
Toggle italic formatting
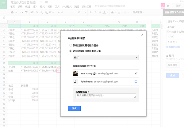pyautogui.click(x=95, y=12)
